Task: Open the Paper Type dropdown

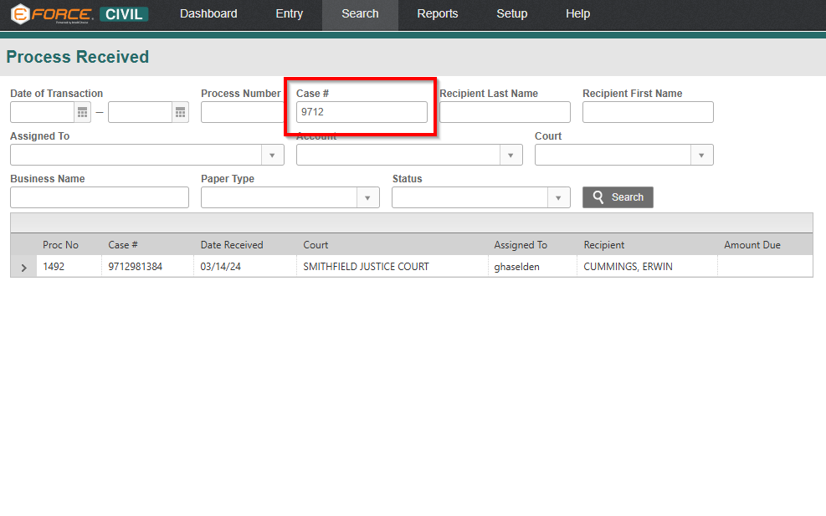Action: click(367, 197)
